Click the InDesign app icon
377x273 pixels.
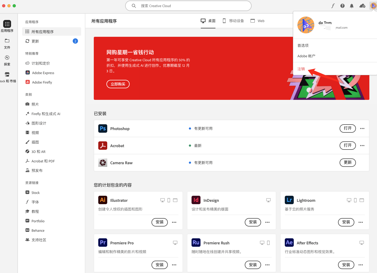click(x=196, y=200)
